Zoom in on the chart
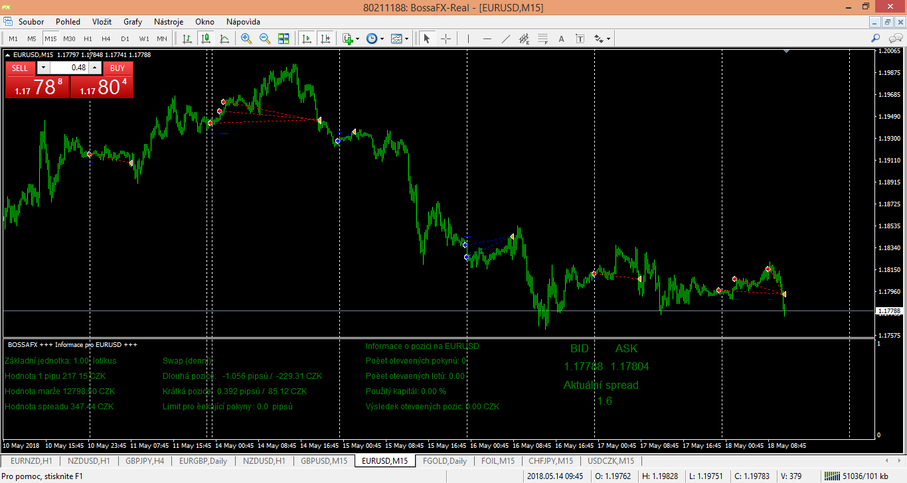The width and height of the screenshot is (907, 483). (x=246, y=38)
